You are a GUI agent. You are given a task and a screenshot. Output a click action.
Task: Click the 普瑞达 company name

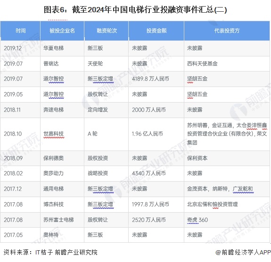[x=51, y=64]
